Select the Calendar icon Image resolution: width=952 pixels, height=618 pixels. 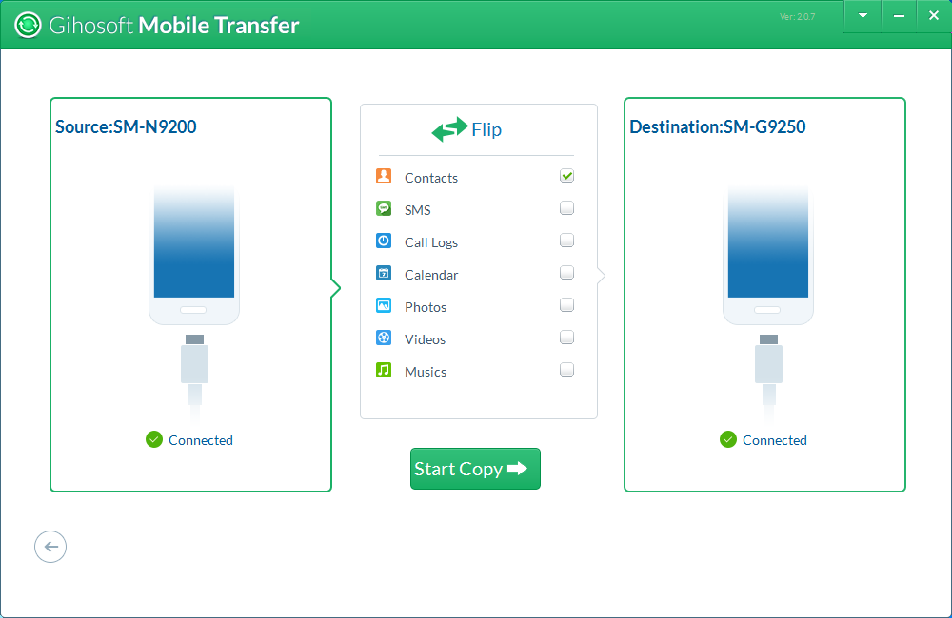coord(383,273)
